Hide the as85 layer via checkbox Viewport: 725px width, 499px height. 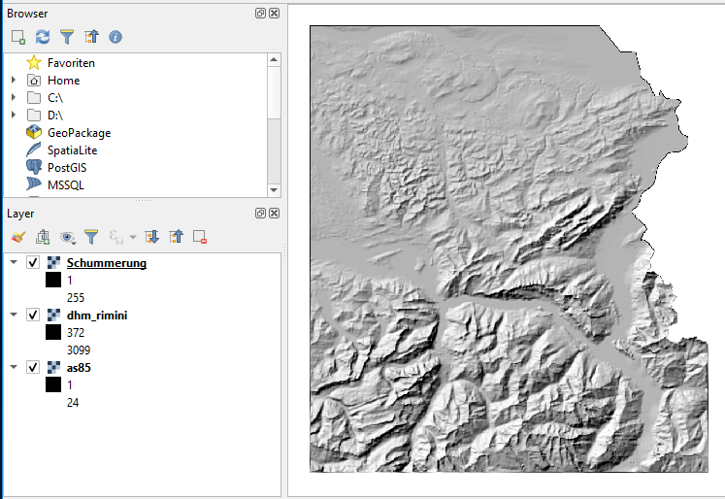pos(33,368)
